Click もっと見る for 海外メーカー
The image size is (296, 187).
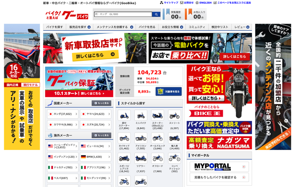pos(102,135)
